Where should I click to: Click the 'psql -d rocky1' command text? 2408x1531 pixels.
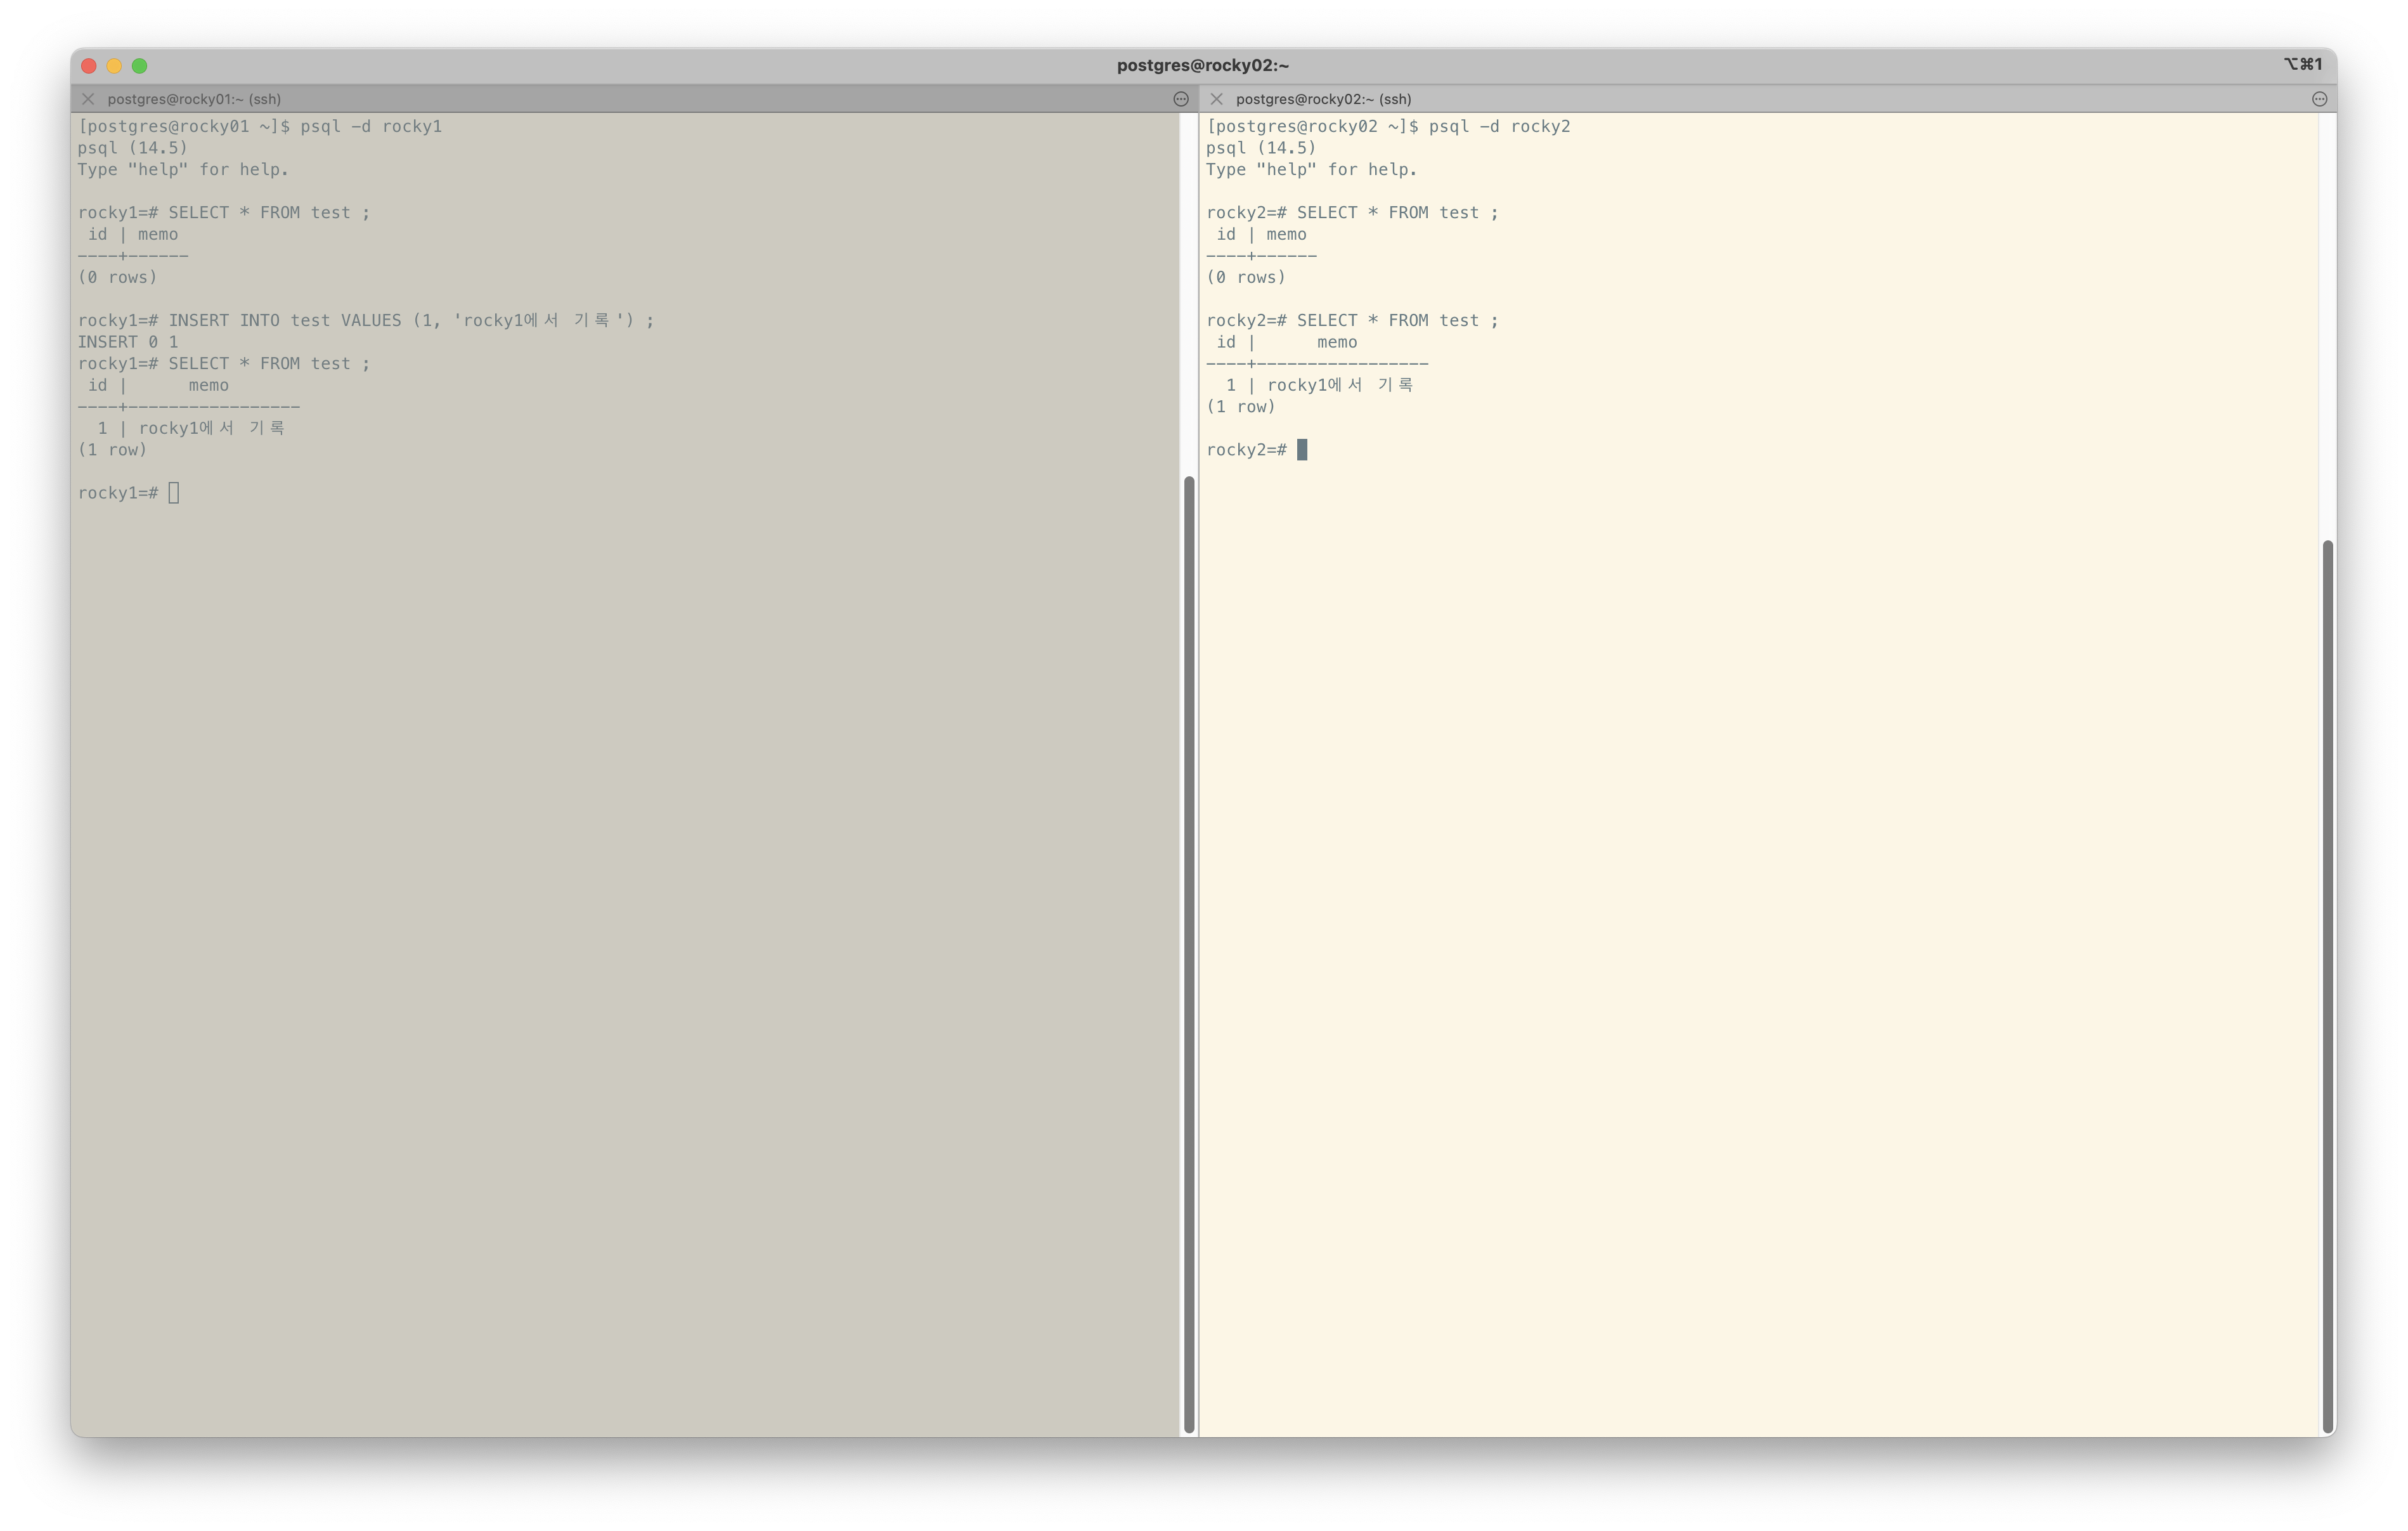371,127
